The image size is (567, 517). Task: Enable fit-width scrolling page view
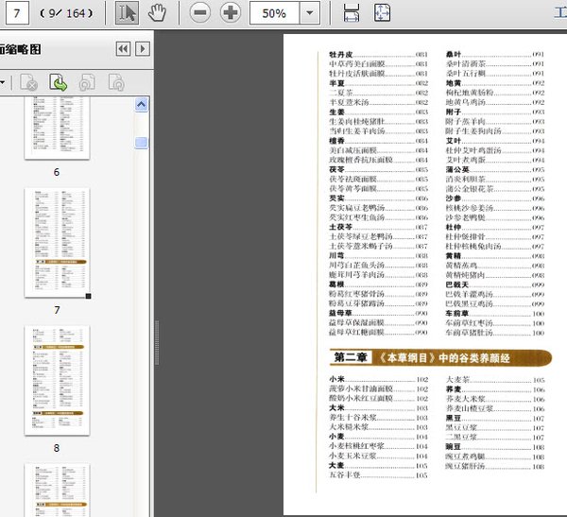(351, 13)
